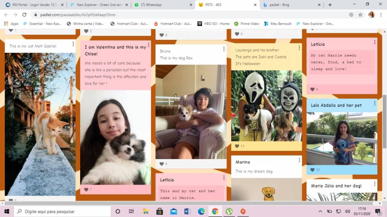
Task: Click the Windows Start button
Action: 7,212
